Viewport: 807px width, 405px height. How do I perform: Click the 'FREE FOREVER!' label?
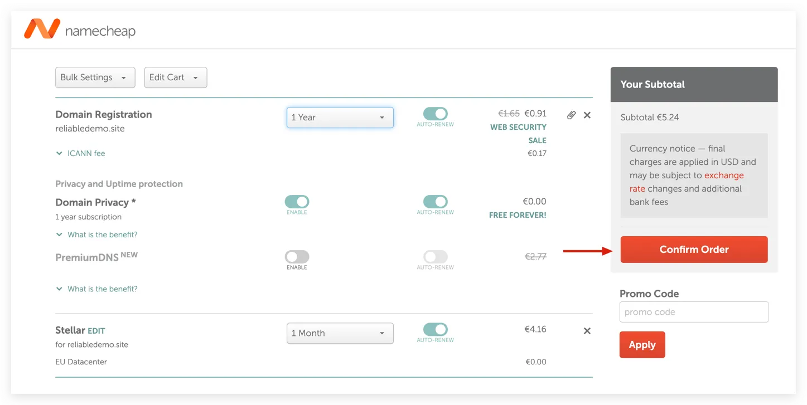pos(518,215)
